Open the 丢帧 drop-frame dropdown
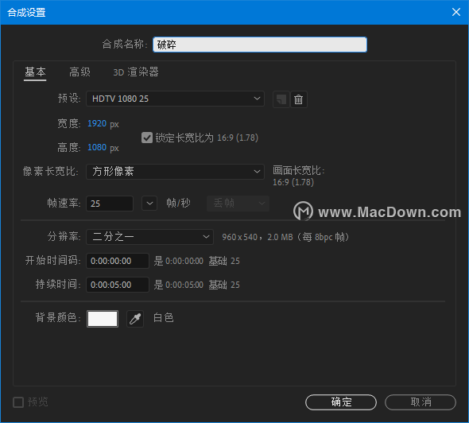The width and height of the screenshot is (469, 423). [x=238, y=204]
